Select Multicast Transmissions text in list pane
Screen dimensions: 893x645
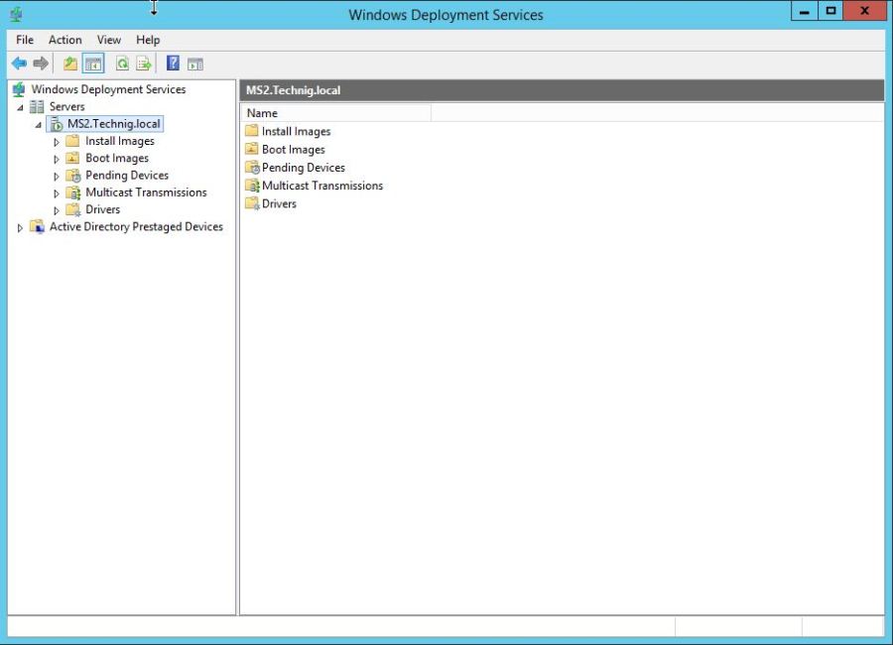coord(322,186)
